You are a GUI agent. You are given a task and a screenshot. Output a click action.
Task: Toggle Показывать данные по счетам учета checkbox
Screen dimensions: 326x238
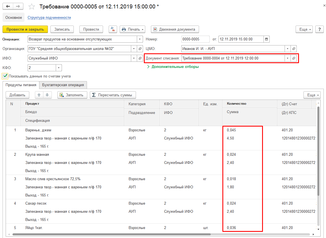click(5, 76)
